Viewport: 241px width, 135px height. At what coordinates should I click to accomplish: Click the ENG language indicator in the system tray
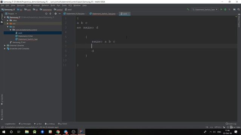[219, 132]
